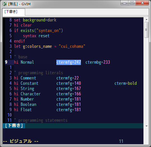Click 'String' highlight group name
Image resolution: width=151 pixels, height=147 pixels.
tap(27, 89)
